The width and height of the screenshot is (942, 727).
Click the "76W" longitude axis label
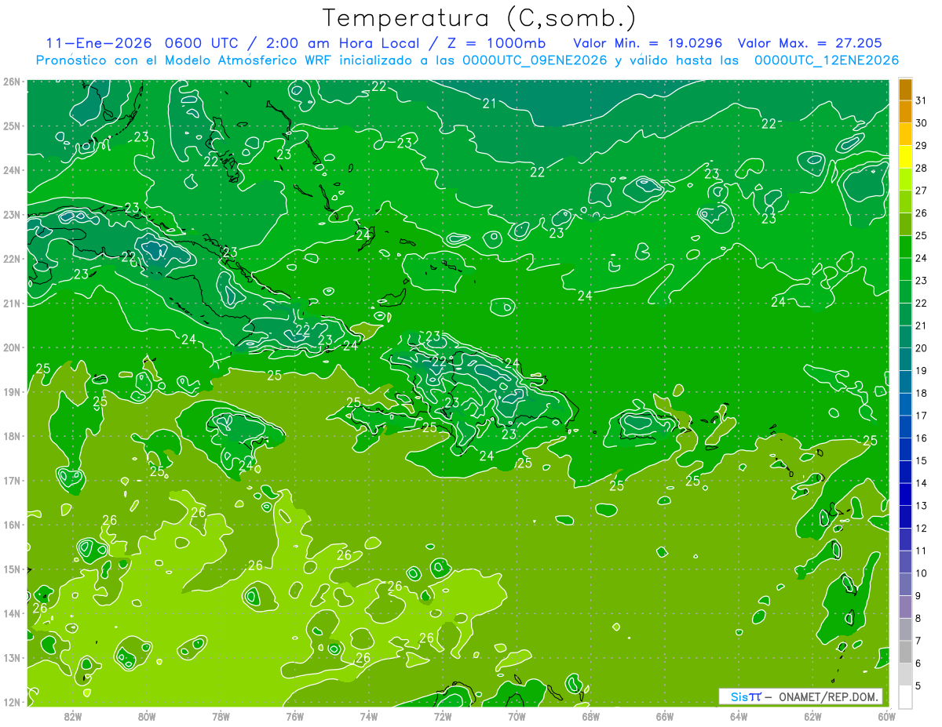point(294,716)
